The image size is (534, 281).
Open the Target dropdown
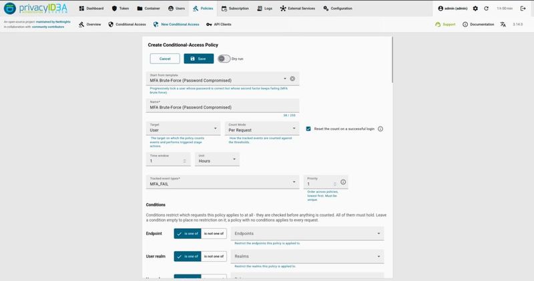tap(183, 128)
